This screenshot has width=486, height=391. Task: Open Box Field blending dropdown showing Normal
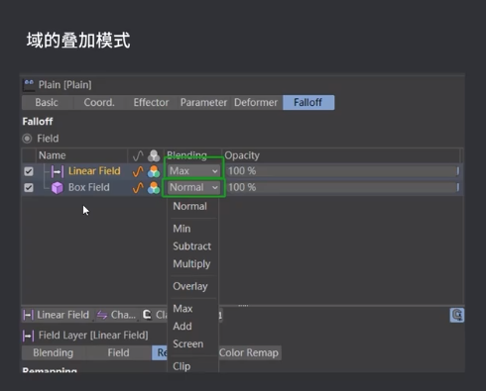click(x=193, y=187)
